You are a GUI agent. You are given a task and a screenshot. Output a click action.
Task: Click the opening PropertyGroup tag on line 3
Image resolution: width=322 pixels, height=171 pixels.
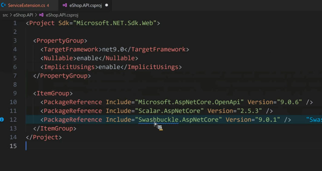[x=60, y=41]
